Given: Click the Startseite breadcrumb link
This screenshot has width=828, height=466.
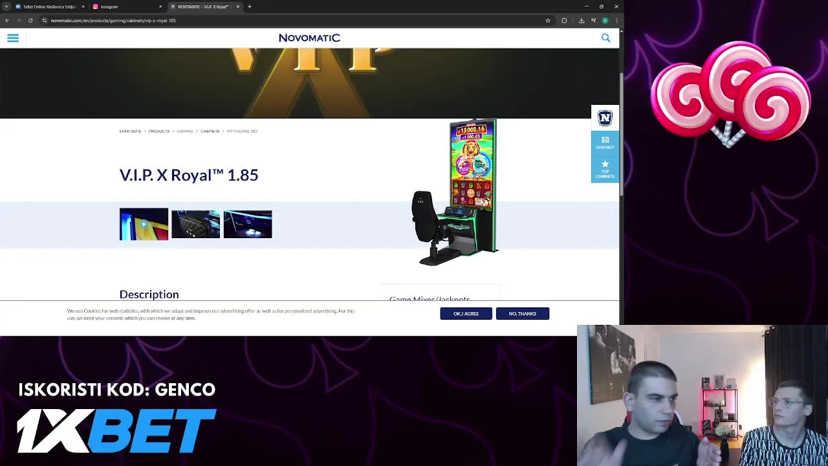Looking at the screenshot, I should click(130, 131).
